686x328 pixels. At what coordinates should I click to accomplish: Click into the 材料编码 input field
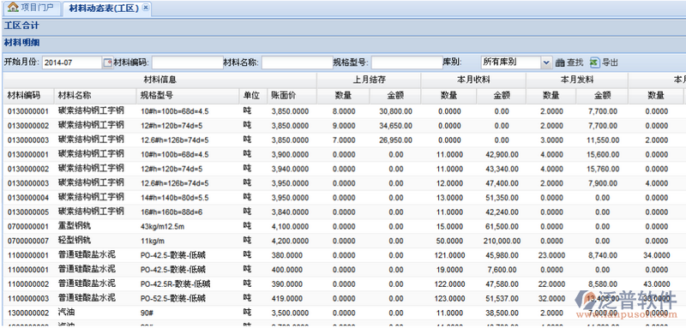[187, 63]
